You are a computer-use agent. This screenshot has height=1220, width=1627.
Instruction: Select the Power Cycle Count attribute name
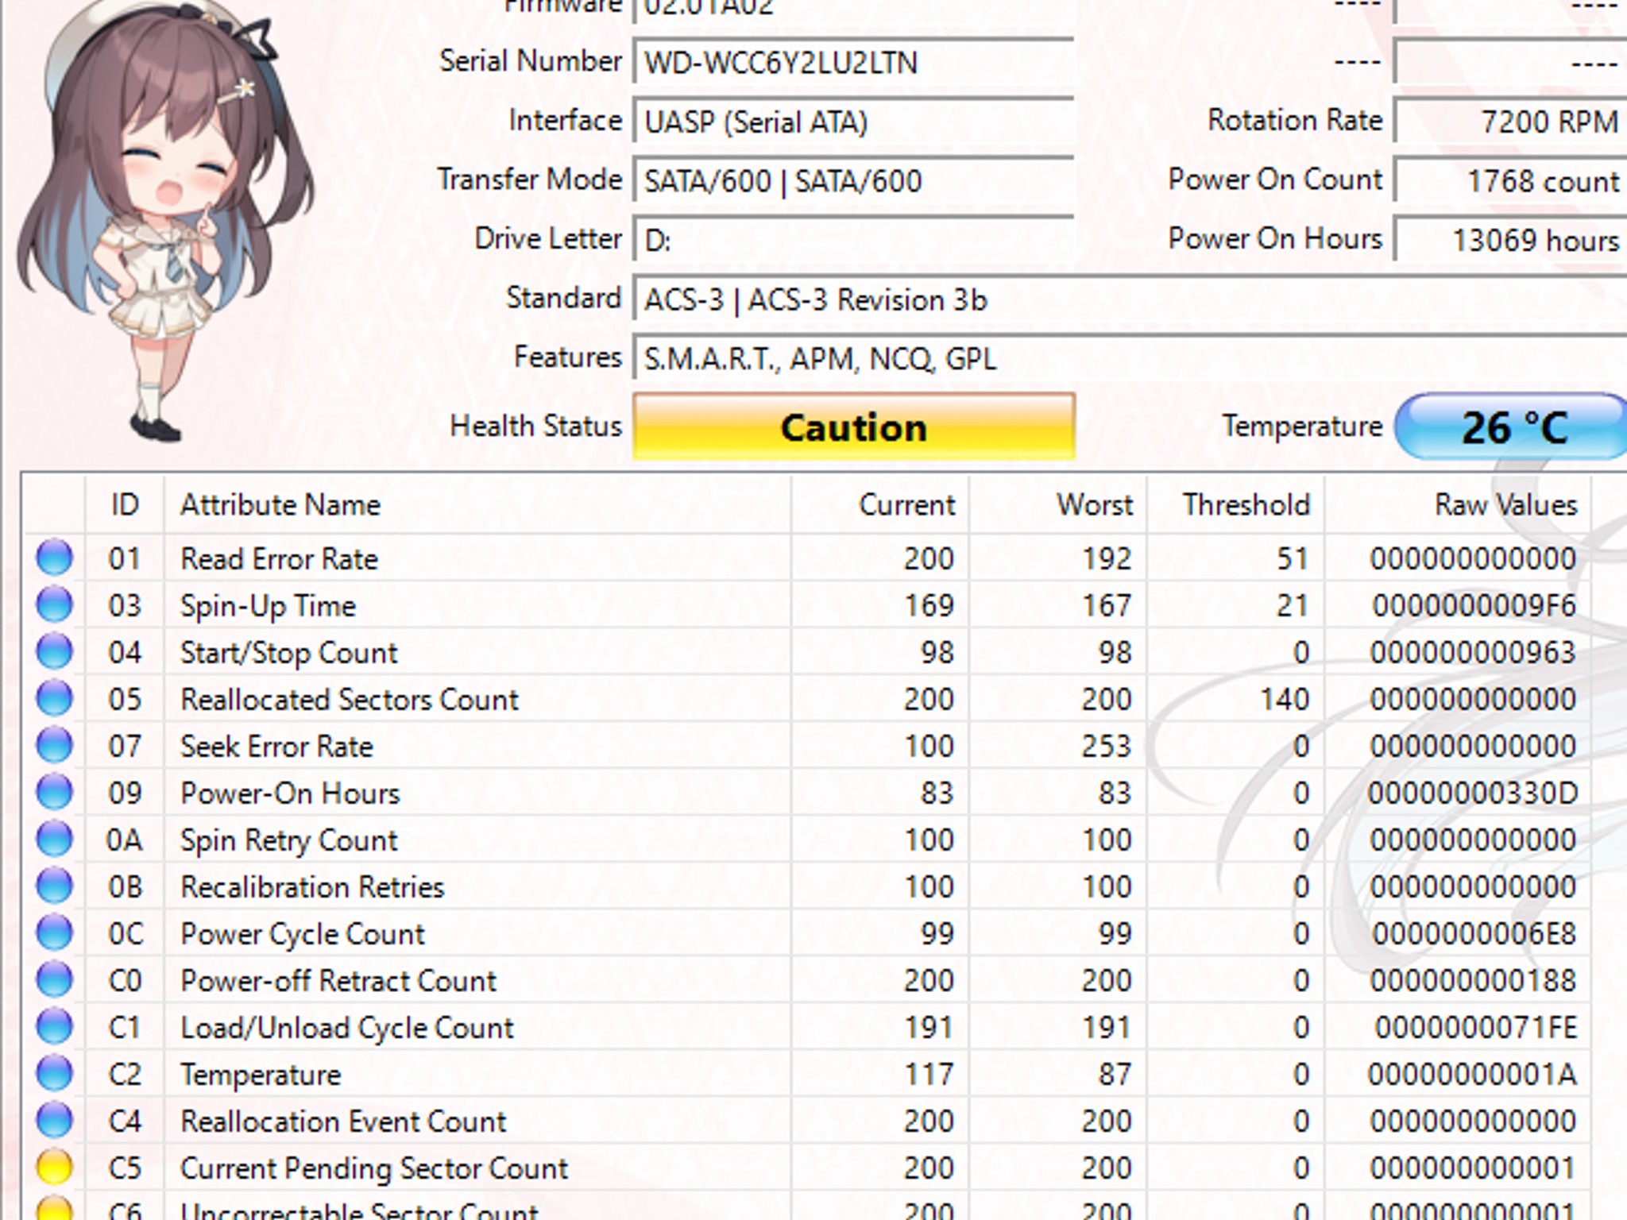303,934
